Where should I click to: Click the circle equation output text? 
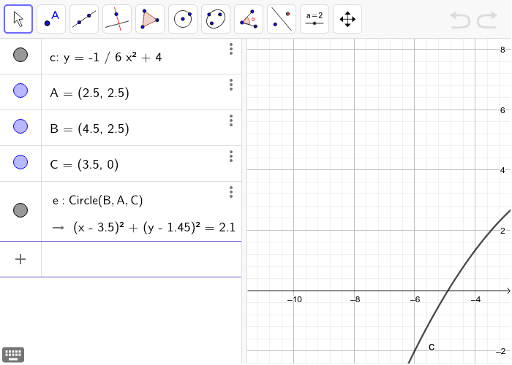click(x=154, y=227)
